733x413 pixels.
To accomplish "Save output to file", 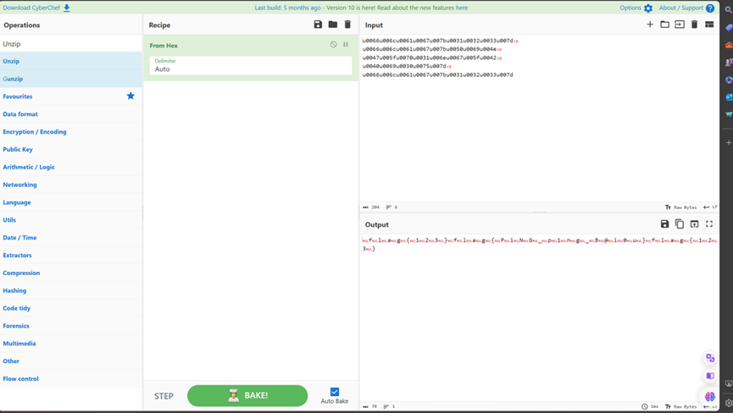I will click(664, 224).
